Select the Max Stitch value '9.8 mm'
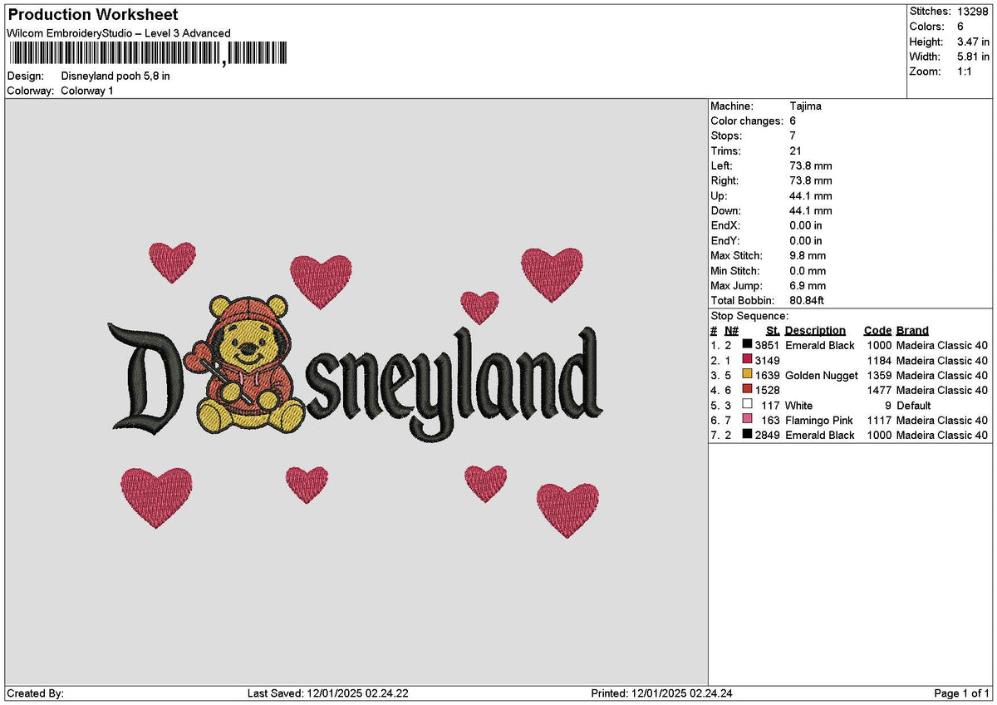Viewport: 997px width, 705px height. coord(808,256)
